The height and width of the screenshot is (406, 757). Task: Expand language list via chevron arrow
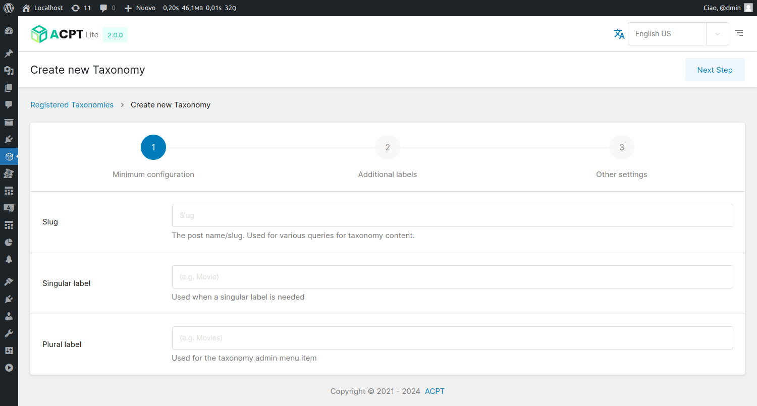click(x=718, y=34)
